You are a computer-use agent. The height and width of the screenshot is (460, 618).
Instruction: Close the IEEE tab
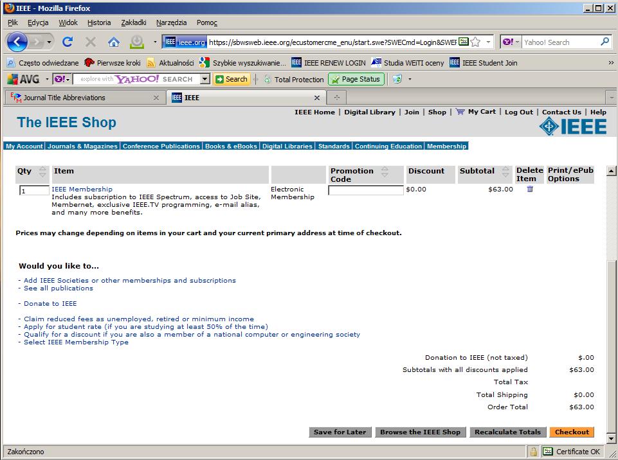[x=317, y=98]
